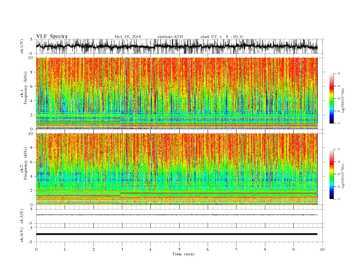This screenshot has height=280, width=363.
Task: Click the "4" kHz tick of ch.1 spectrogram
Action: [32, 101]
